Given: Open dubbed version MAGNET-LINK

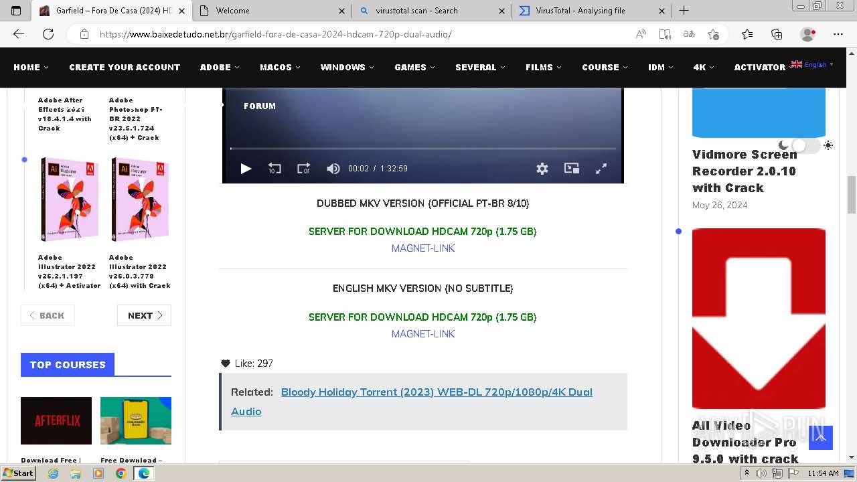Looking at the screenshot, I should [423, 248].
